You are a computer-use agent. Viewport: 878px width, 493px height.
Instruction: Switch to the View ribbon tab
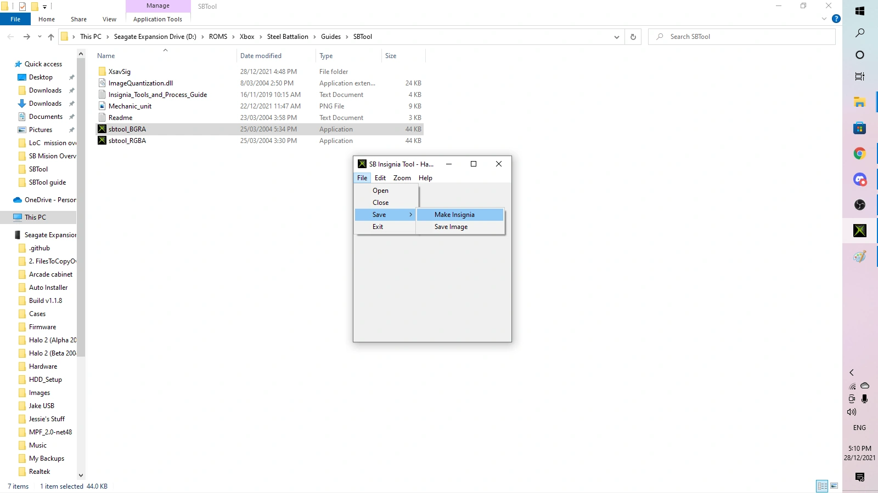109,19
